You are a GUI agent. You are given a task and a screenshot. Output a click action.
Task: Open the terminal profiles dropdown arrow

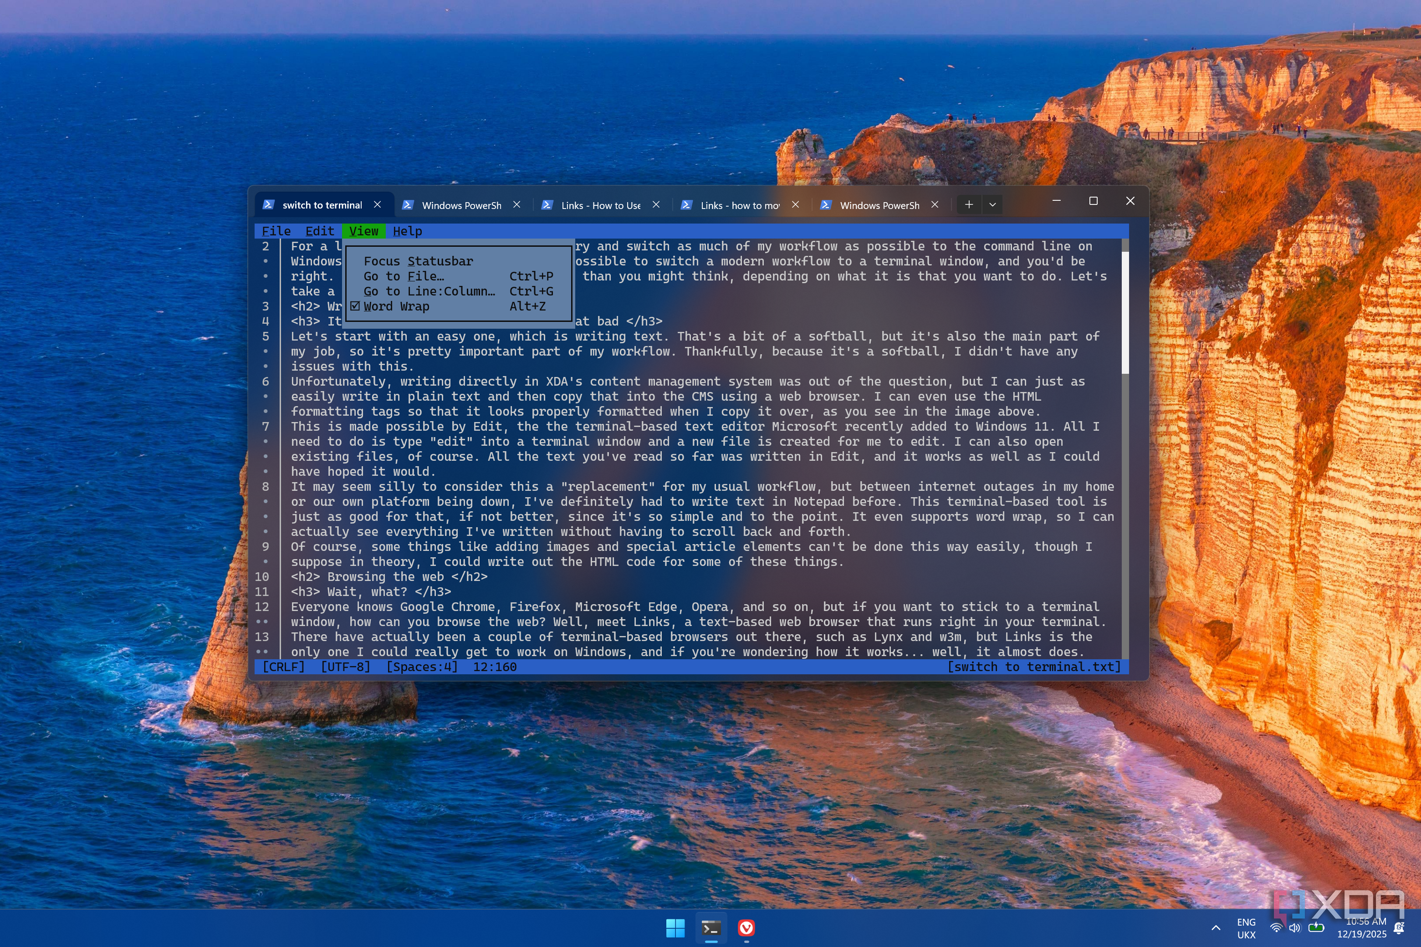coord(992,205)
